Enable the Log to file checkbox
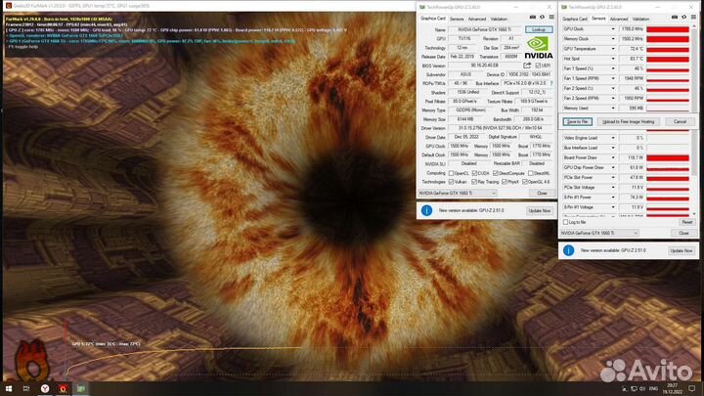Viewport: 704px width, 396px height. 566,222
